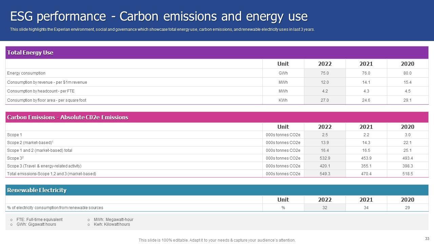The image size is (434, 244).
Task: Click the renewable sources percentage row label
Action: [x=55, y=208]
